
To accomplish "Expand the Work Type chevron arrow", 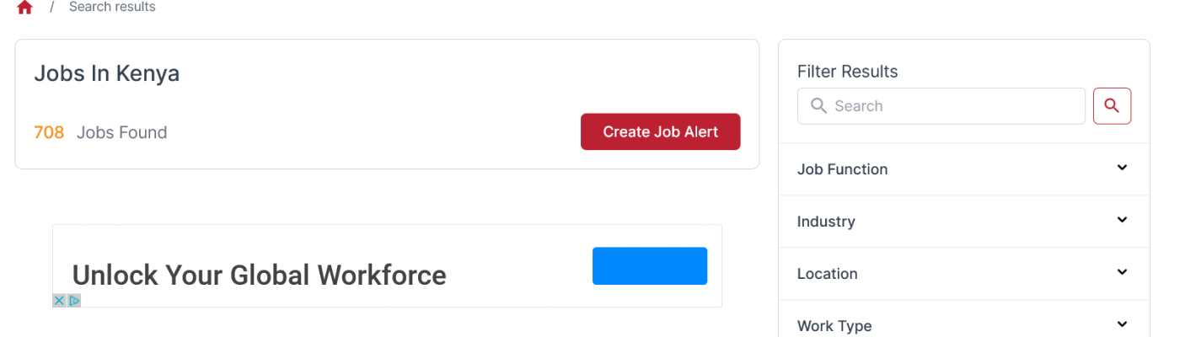I will [1122, 324].
